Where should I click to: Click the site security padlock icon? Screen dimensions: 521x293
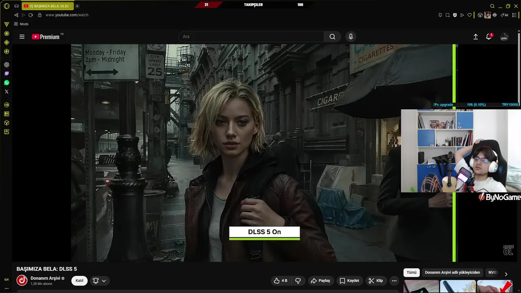coord(39,15)
